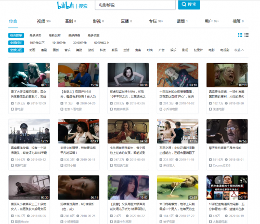The width and height of the screenshot is (260, 224).
Task: Select the 全部分区 category chip
Action: tap(16, 50)
